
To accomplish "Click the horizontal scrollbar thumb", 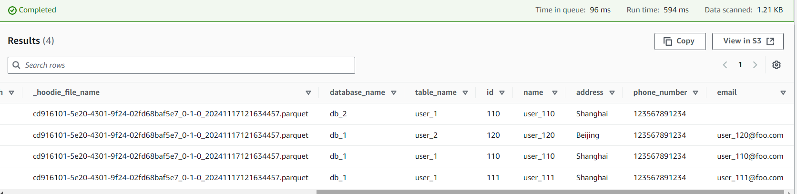I will coord(548,192).
